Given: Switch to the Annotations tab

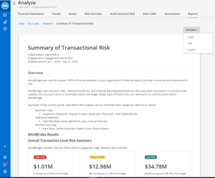Looking at the screenshot, I should point(172,14).
